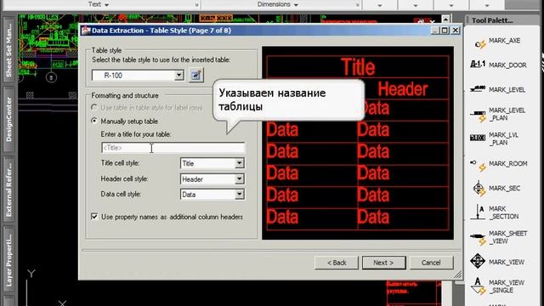Screen dimensions: 544x306
Task: Select the MARK_AXE tool palette icon
Action: (479, 43)
